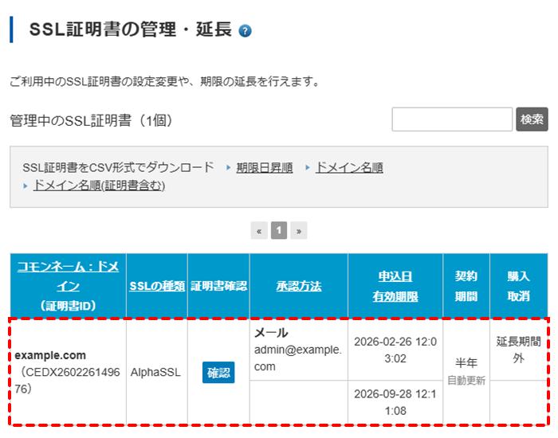Click the example.com common name cell
The image size is (558, 438).
50,355
